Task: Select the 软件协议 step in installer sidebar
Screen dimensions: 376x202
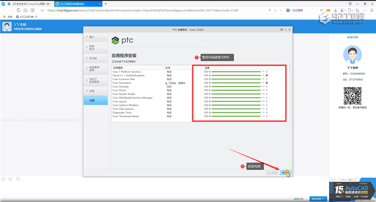Action: (x=95, y=47)
